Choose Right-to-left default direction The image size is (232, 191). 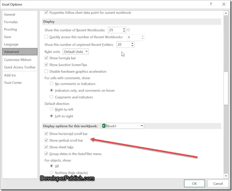(51, 109)
